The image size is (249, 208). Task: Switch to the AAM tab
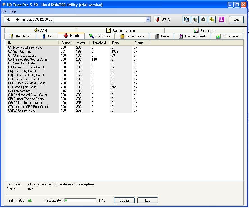(40, 30)
